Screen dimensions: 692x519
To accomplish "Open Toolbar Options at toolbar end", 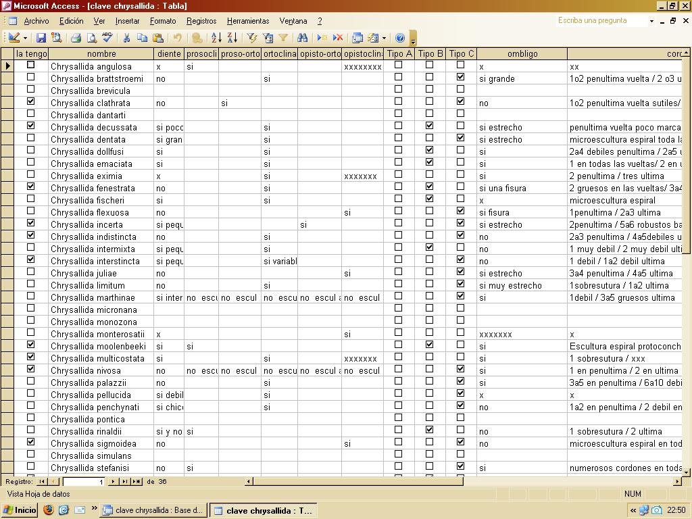I will point(413,39).
